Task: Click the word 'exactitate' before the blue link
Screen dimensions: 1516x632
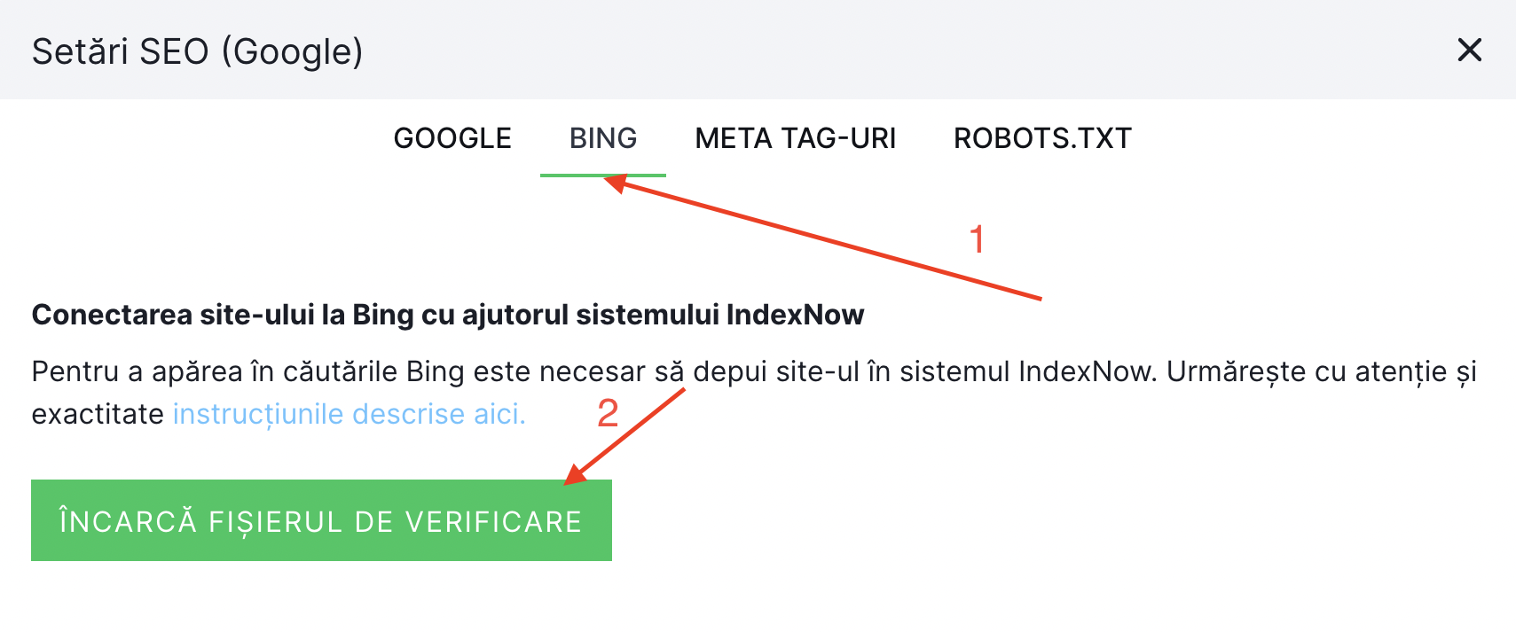Action: tap(98, 414)
